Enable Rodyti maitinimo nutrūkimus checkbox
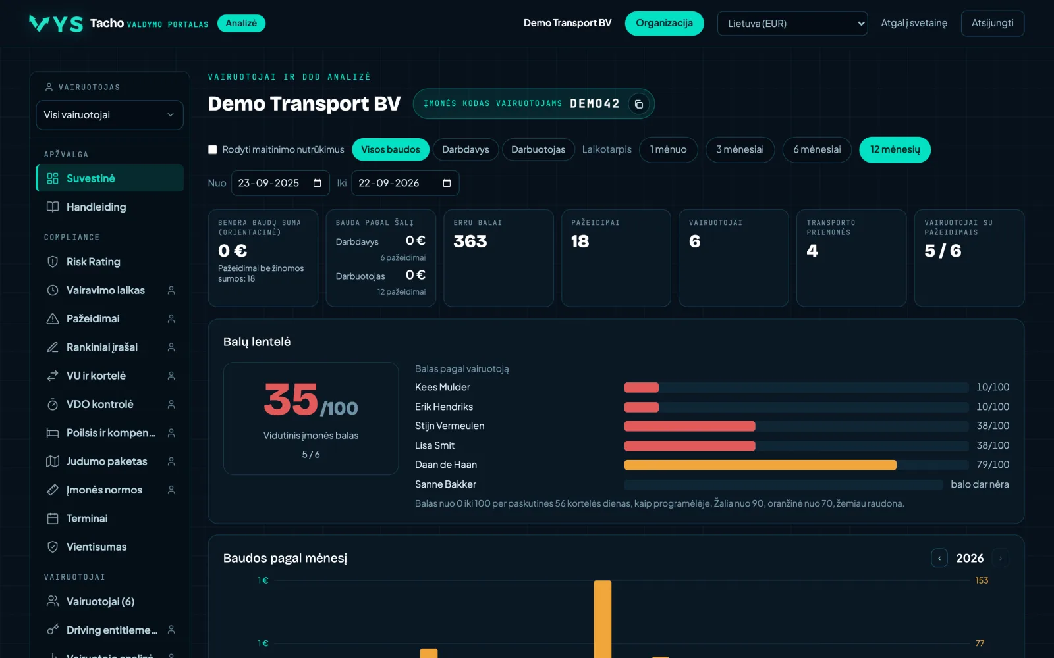The image size is (1054, 658). (213, 149)
